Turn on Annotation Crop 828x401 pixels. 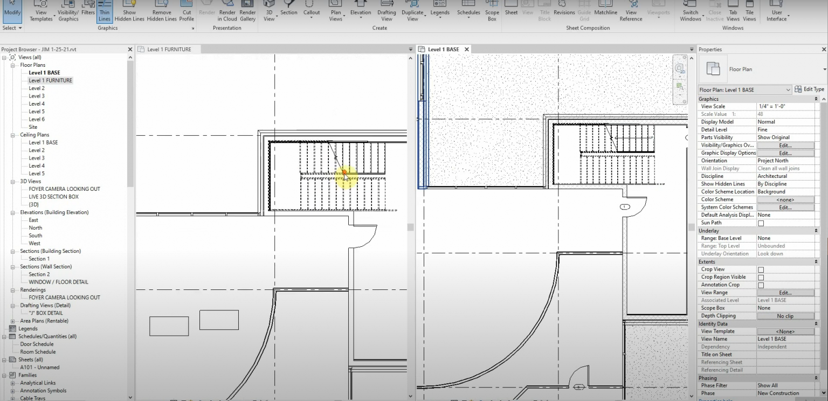(761, 284)
